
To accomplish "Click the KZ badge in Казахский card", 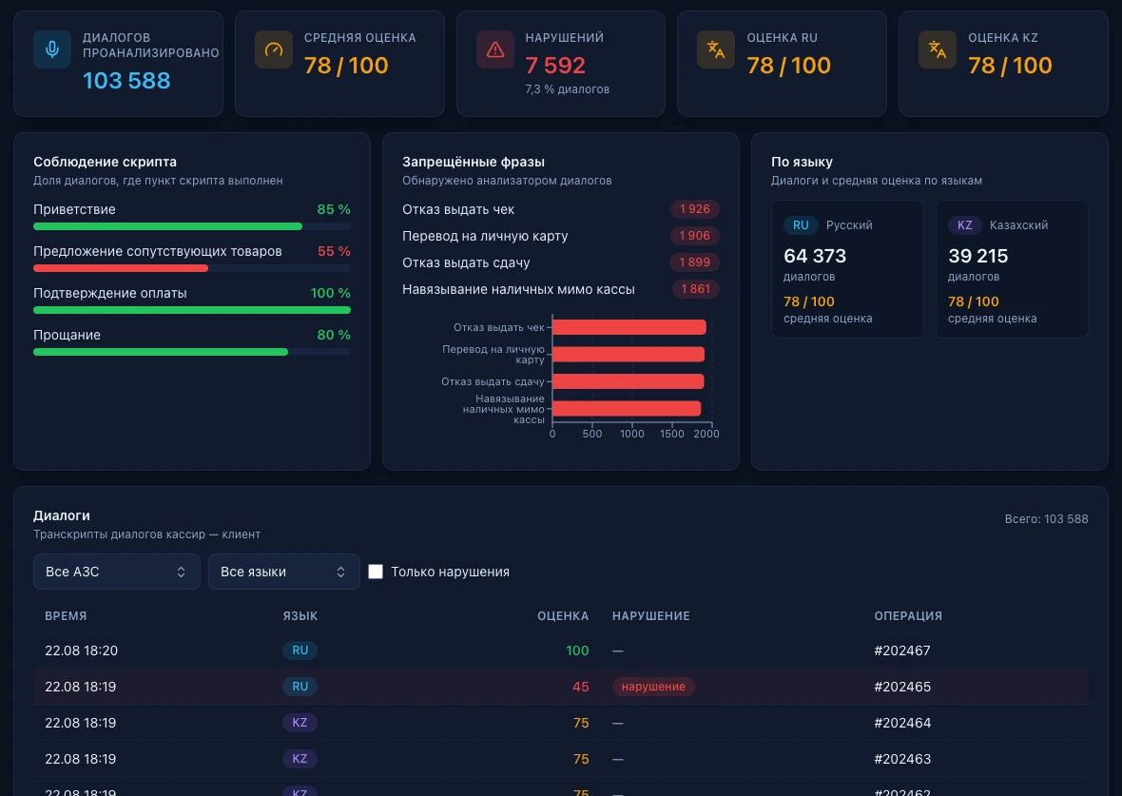I will [964, 224].
